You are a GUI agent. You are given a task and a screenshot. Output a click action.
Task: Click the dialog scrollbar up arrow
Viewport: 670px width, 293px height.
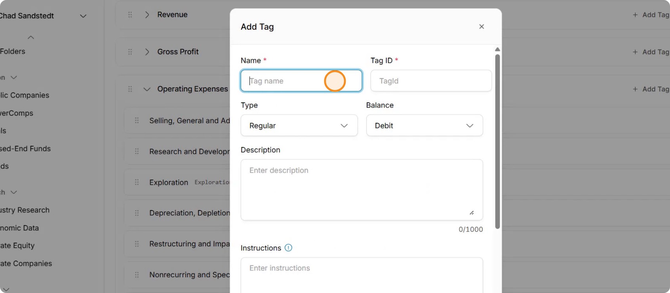[497, 49]
